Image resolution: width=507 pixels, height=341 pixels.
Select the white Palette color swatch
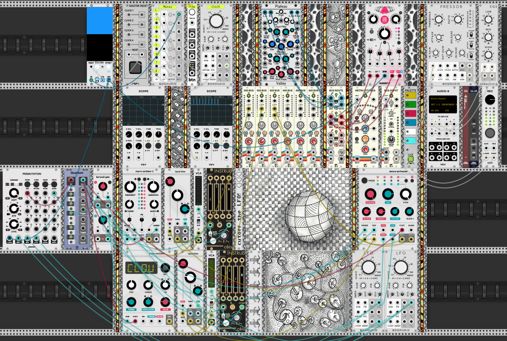point(410,132)
